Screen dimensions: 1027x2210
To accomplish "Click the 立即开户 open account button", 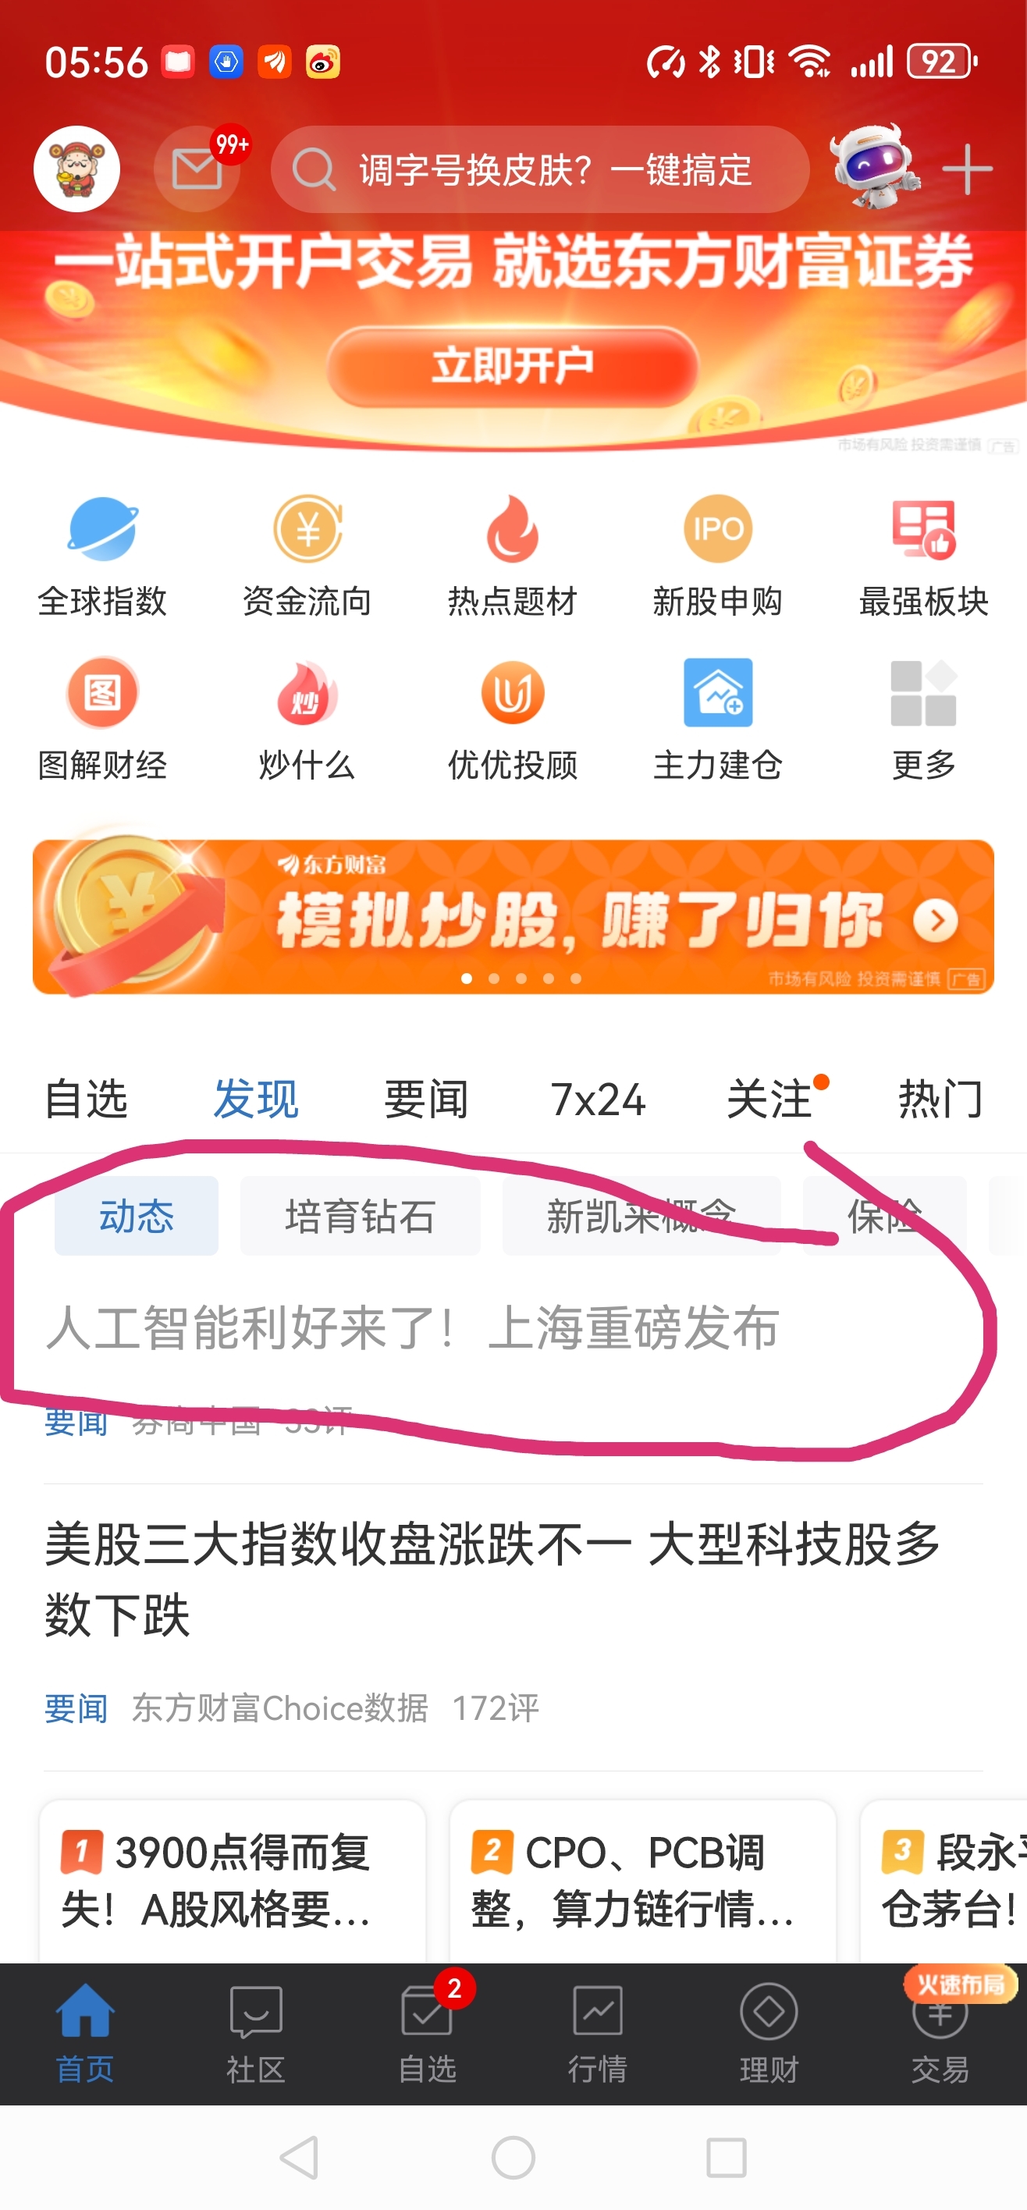I will pos(512,365).
